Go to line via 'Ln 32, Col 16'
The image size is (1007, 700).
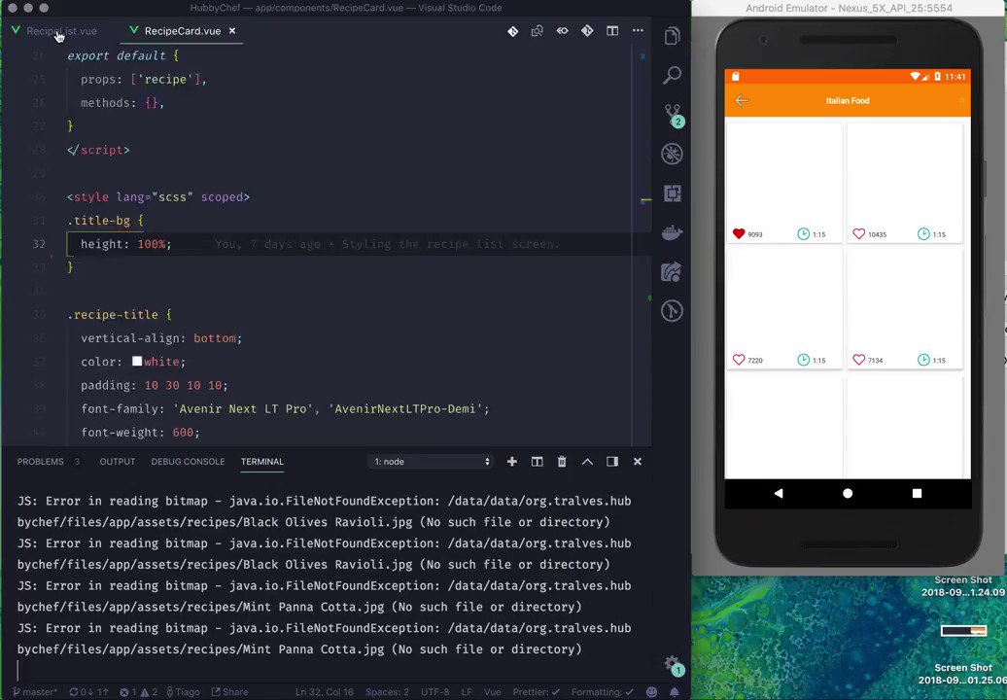(x=325, y=692)
